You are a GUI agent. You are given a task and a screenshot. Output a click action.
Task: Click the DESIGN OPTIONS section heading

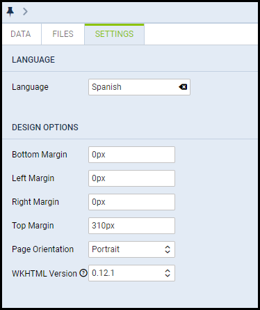click(45, 127)
